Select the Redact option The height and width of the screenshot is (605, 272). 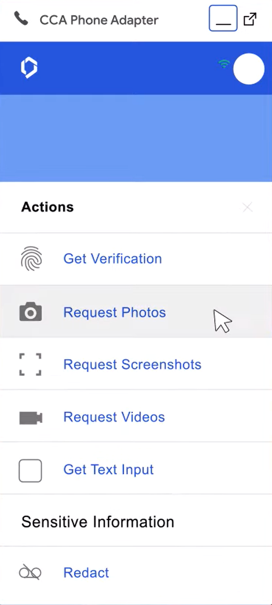click(x=86, y=573)
